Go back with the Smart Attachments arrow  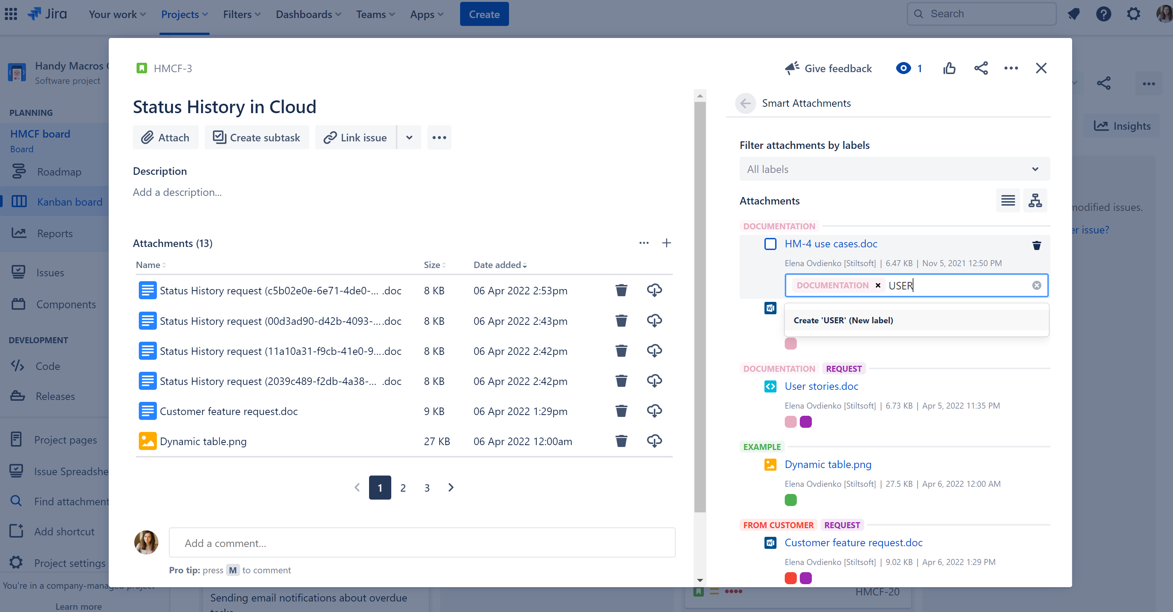(x=745, y=103)
